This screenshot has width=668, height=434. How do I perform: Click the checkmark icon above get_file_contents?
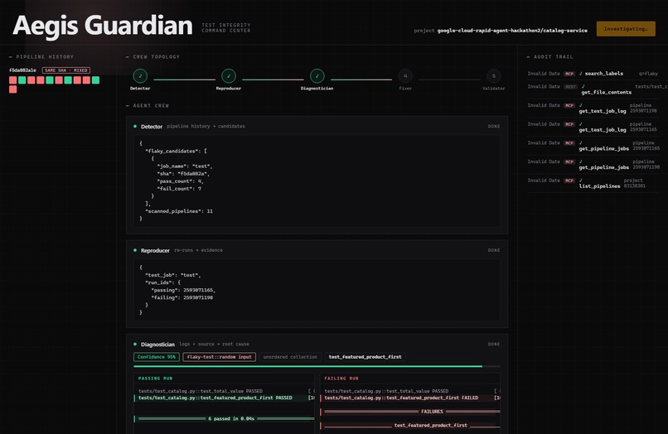point(583,86)
